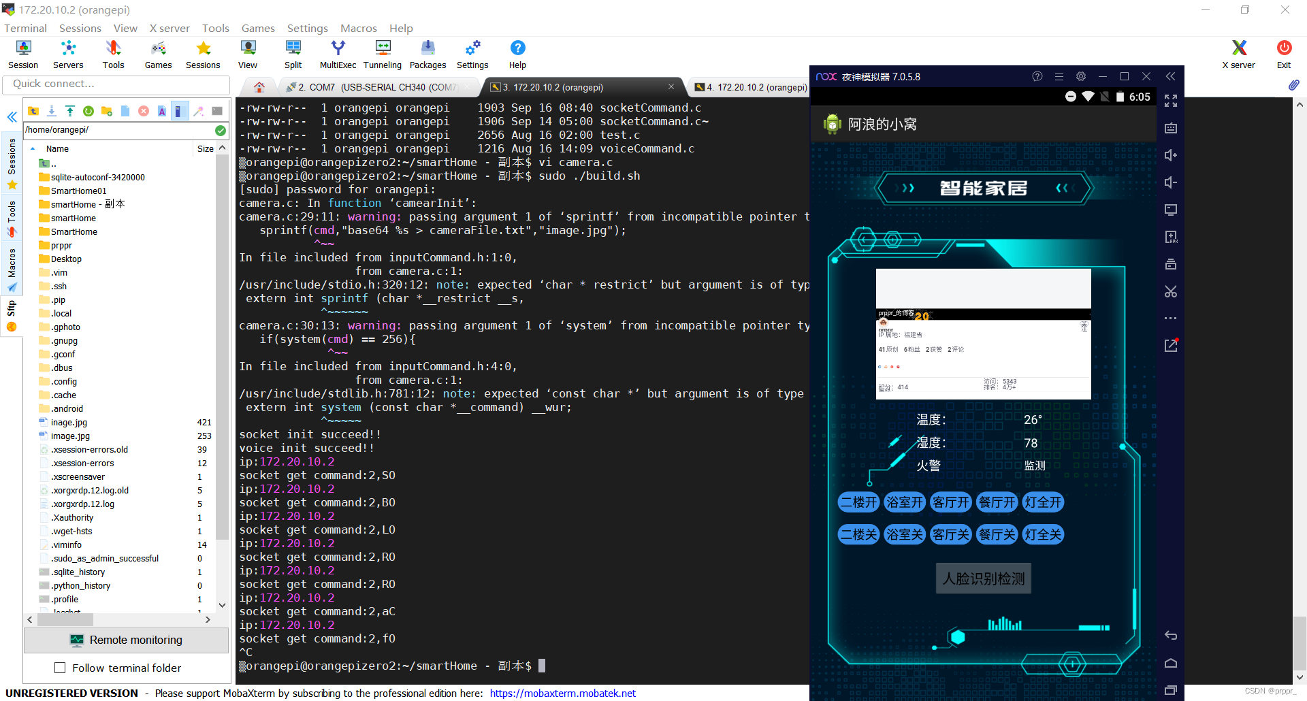Select image.jpg file sized 421
The height and width of the screenshot is (701, 1307).
click(x=69, y=422)
